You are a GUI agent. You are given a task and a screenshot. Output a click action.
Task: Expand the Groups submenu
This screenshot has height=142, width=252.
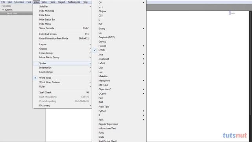point(62,49)
